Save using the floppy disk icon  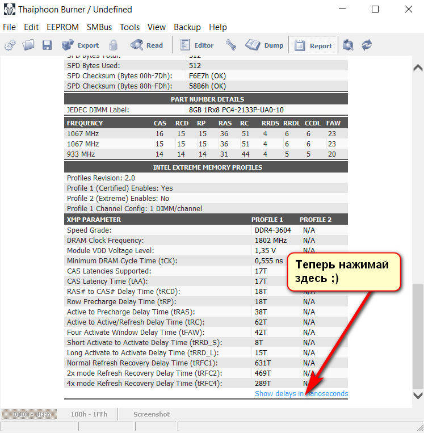pos(47,45)
